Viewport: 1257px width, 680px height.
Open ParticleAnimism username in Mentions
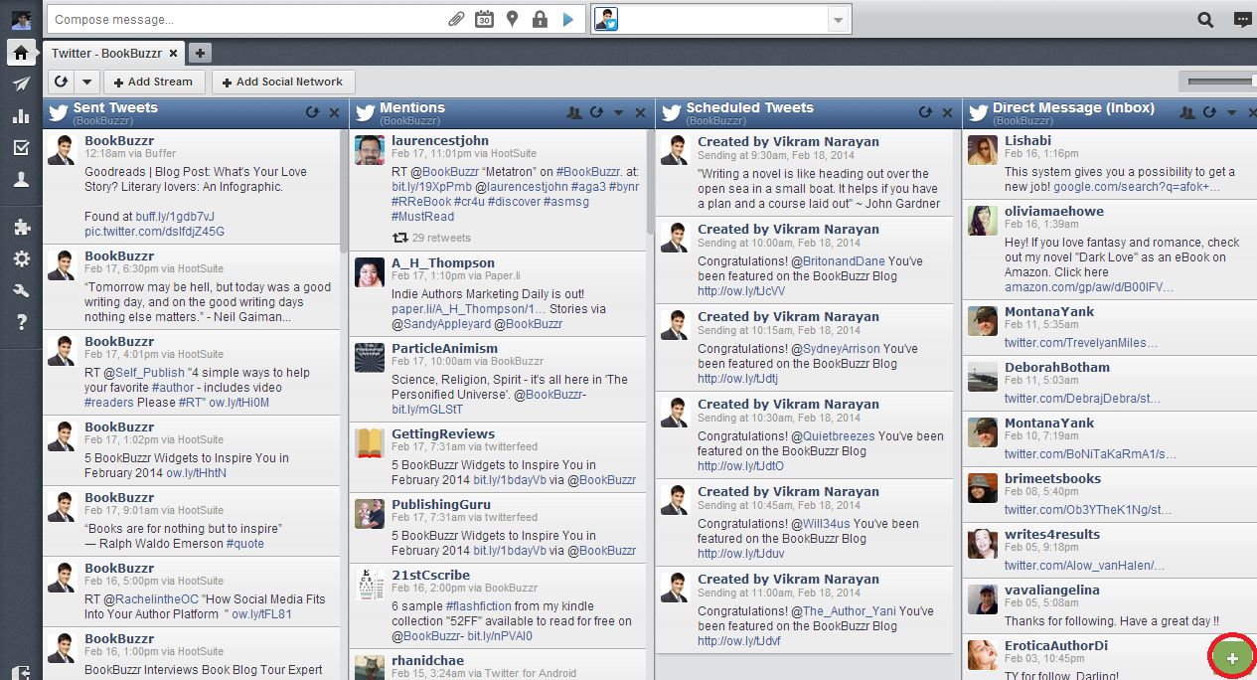click(x=444, y=348)
